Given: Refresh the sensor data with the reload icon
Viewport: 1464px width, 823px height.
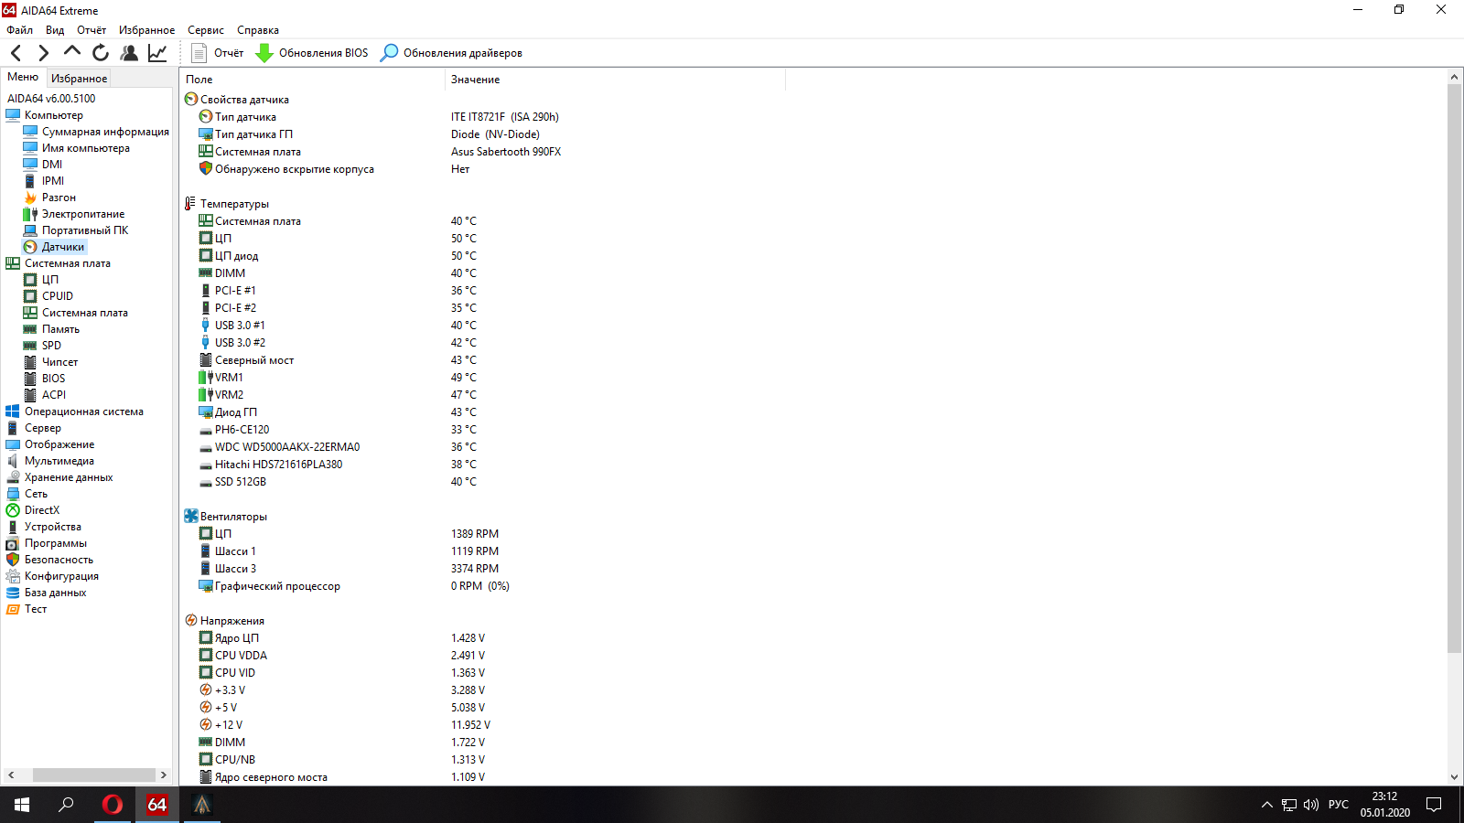Looking at the screenshot, I should pyautogui.click(x=101, y=53).
